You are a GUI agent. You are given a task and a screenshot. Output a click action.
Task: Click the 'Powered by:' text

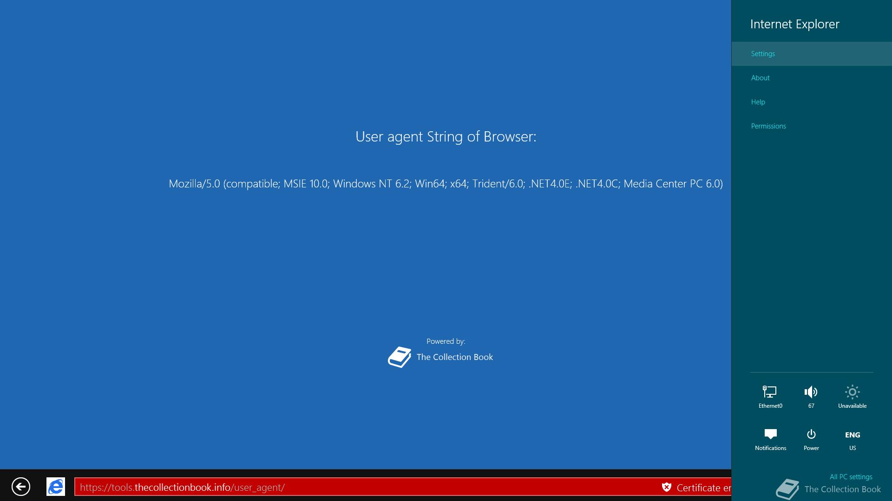coord(446,341)
